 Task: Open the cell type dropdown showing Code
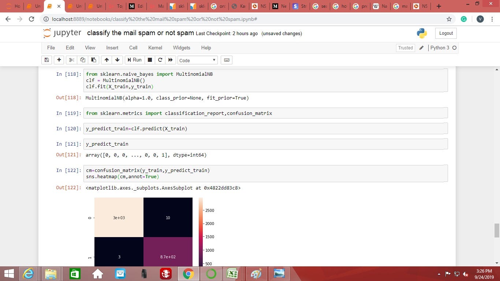pyautogui.click(x=198, y=60)
